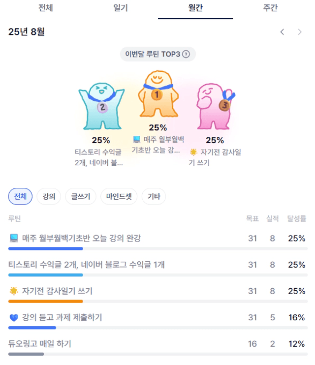
Task: Click the teal second-place medal character
Action: point(101,106)
